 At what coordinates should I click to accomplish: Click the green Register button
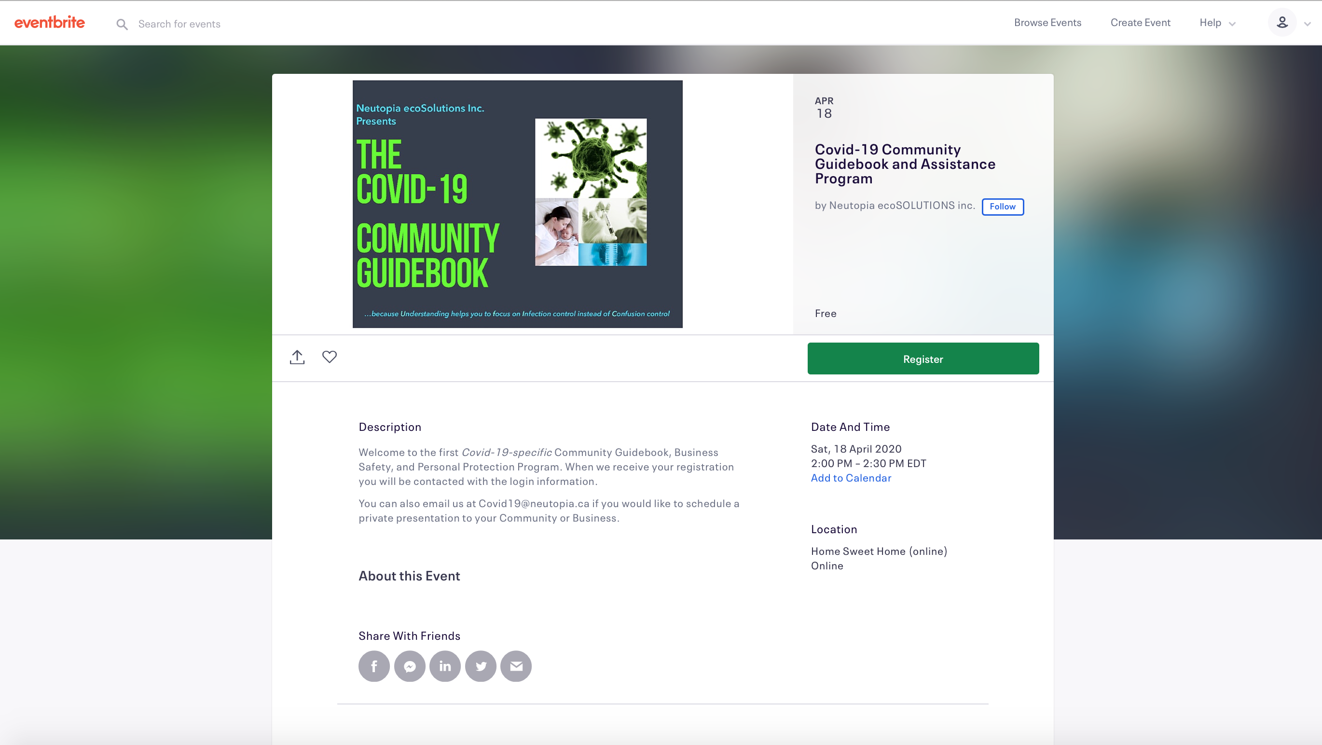click(x=923, y=359)
